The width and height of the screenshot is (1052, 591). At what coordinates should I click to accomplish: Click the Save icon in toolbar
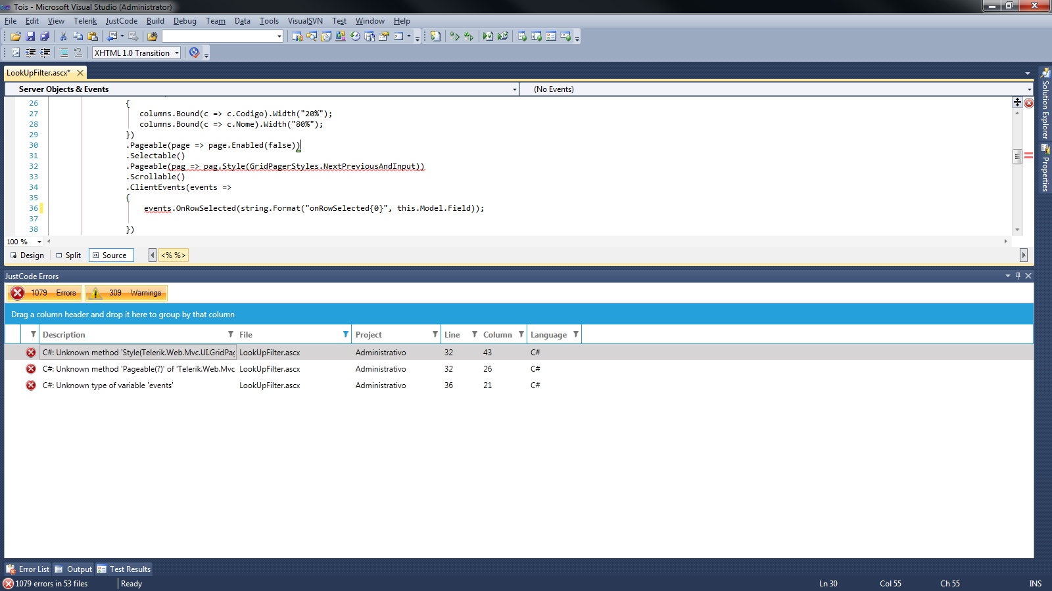point(30,37)
